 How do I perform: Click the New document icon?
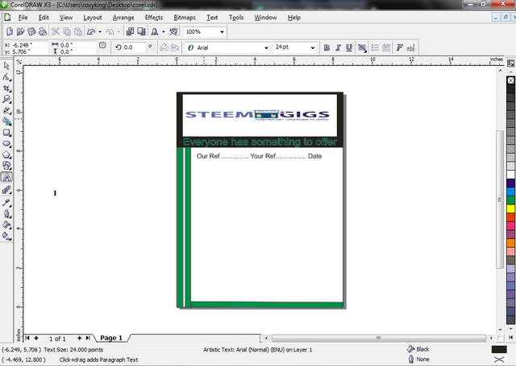tap(10, 31)
